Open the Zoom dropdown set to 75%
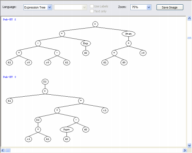The height and width of the screenshot is (153, 192). click(x=141, y=7)
